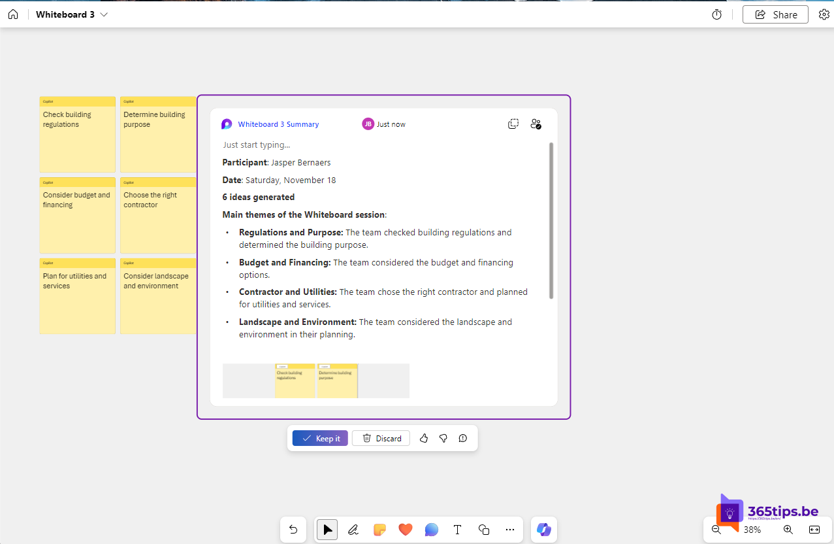Click the people icon in summary header
The height and width of the screenshot is (544, 834).
pyautogui.click(x=536, y=124)
